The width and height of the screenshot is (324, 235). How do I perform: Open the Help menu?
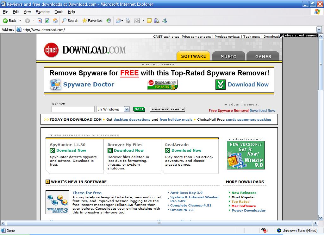pyautogui.click(x=71, y=12)
